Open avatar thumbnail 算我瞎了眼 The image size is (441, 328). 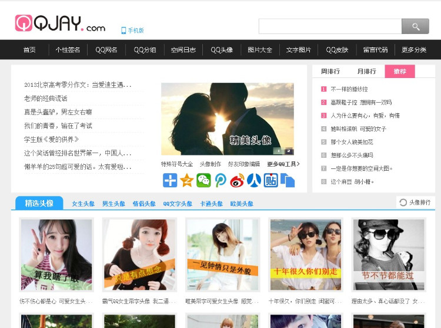coord(56,255)
